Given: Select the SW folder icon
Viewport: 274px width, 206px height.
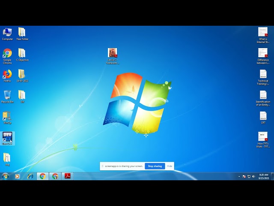Looking at the screenshot, I should coord(22,97).
